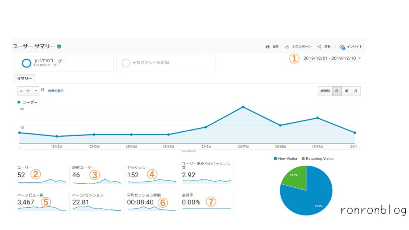The width and height of the screenshot is (409, 230).
Task: Click + セグメントを追加 to add segment
Action: 166,63
